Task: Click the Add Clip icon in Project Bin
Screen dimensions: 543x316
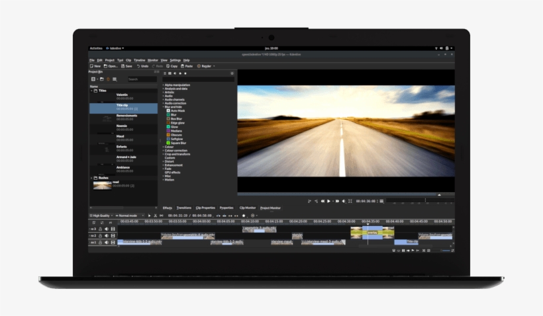Action: pyautogui.click(x=93, y=79)
